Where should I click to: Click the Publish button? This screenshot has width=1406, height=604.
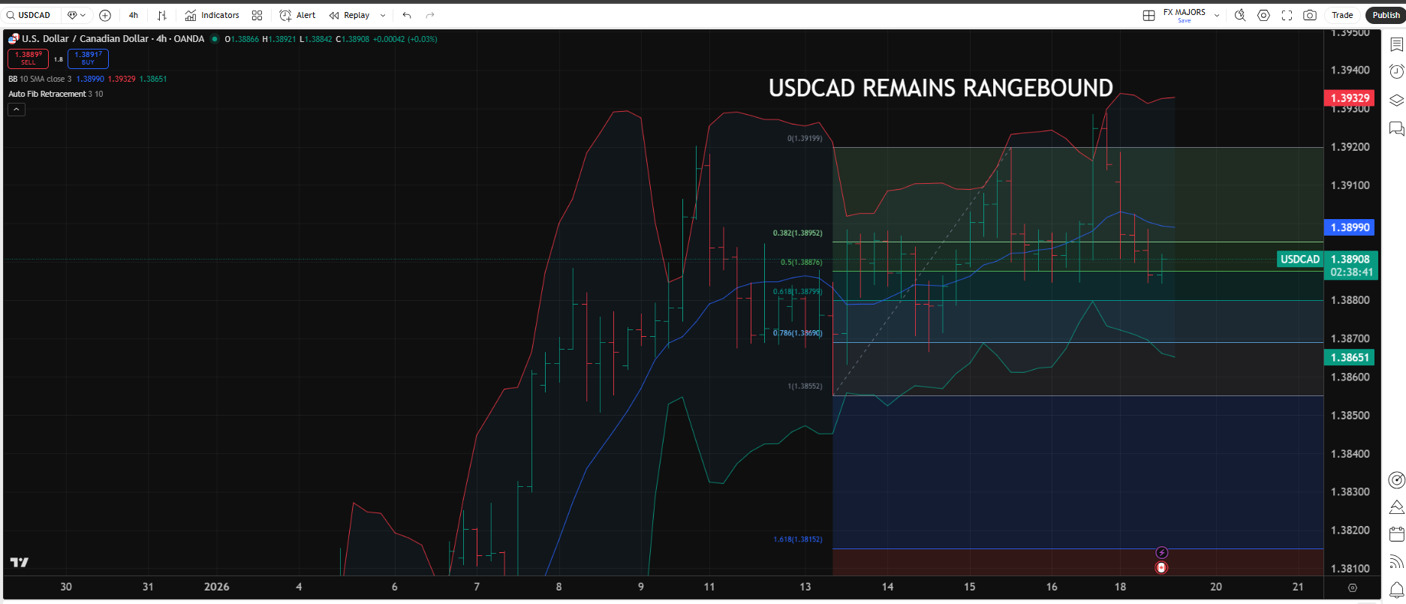tap(1385, 15)
